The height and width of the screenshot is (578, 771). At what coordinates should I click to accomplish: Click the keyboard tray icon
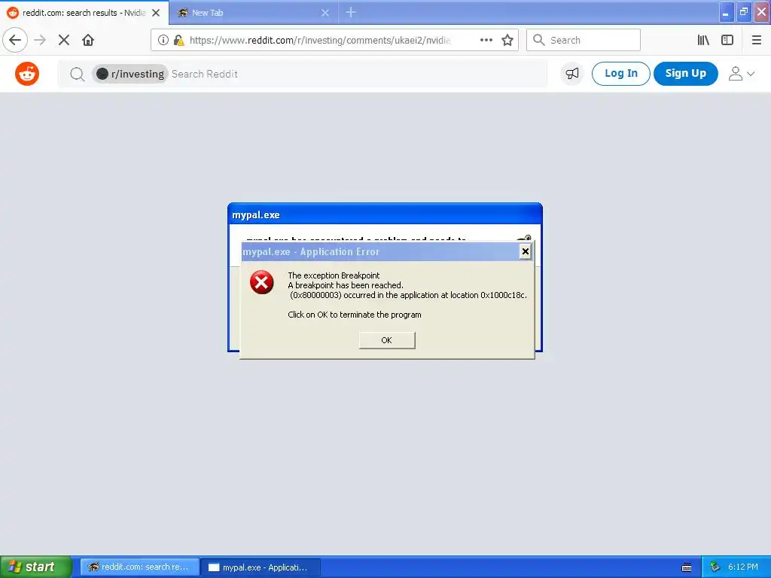[687, 567]
